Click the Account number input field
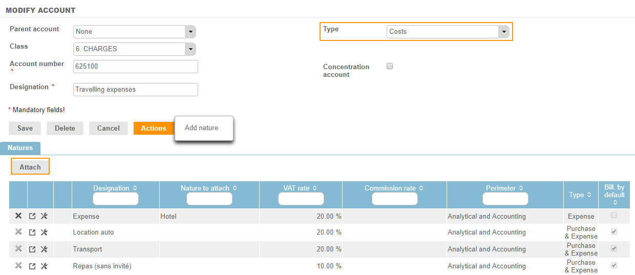This screenshot has width=635, height=275. click(136, 67)
